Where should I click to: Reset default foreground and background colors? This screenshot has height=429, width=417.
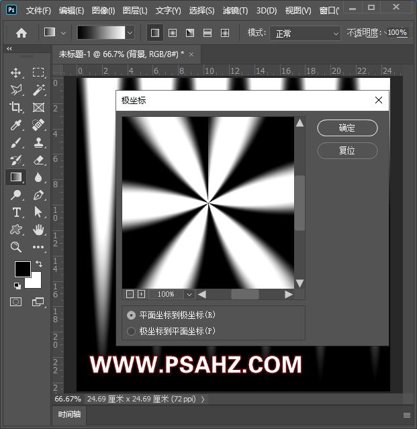17,286
